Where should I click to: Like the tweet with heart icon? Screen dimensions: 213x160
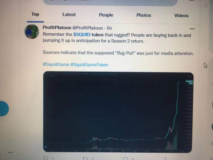pos(125,159)
